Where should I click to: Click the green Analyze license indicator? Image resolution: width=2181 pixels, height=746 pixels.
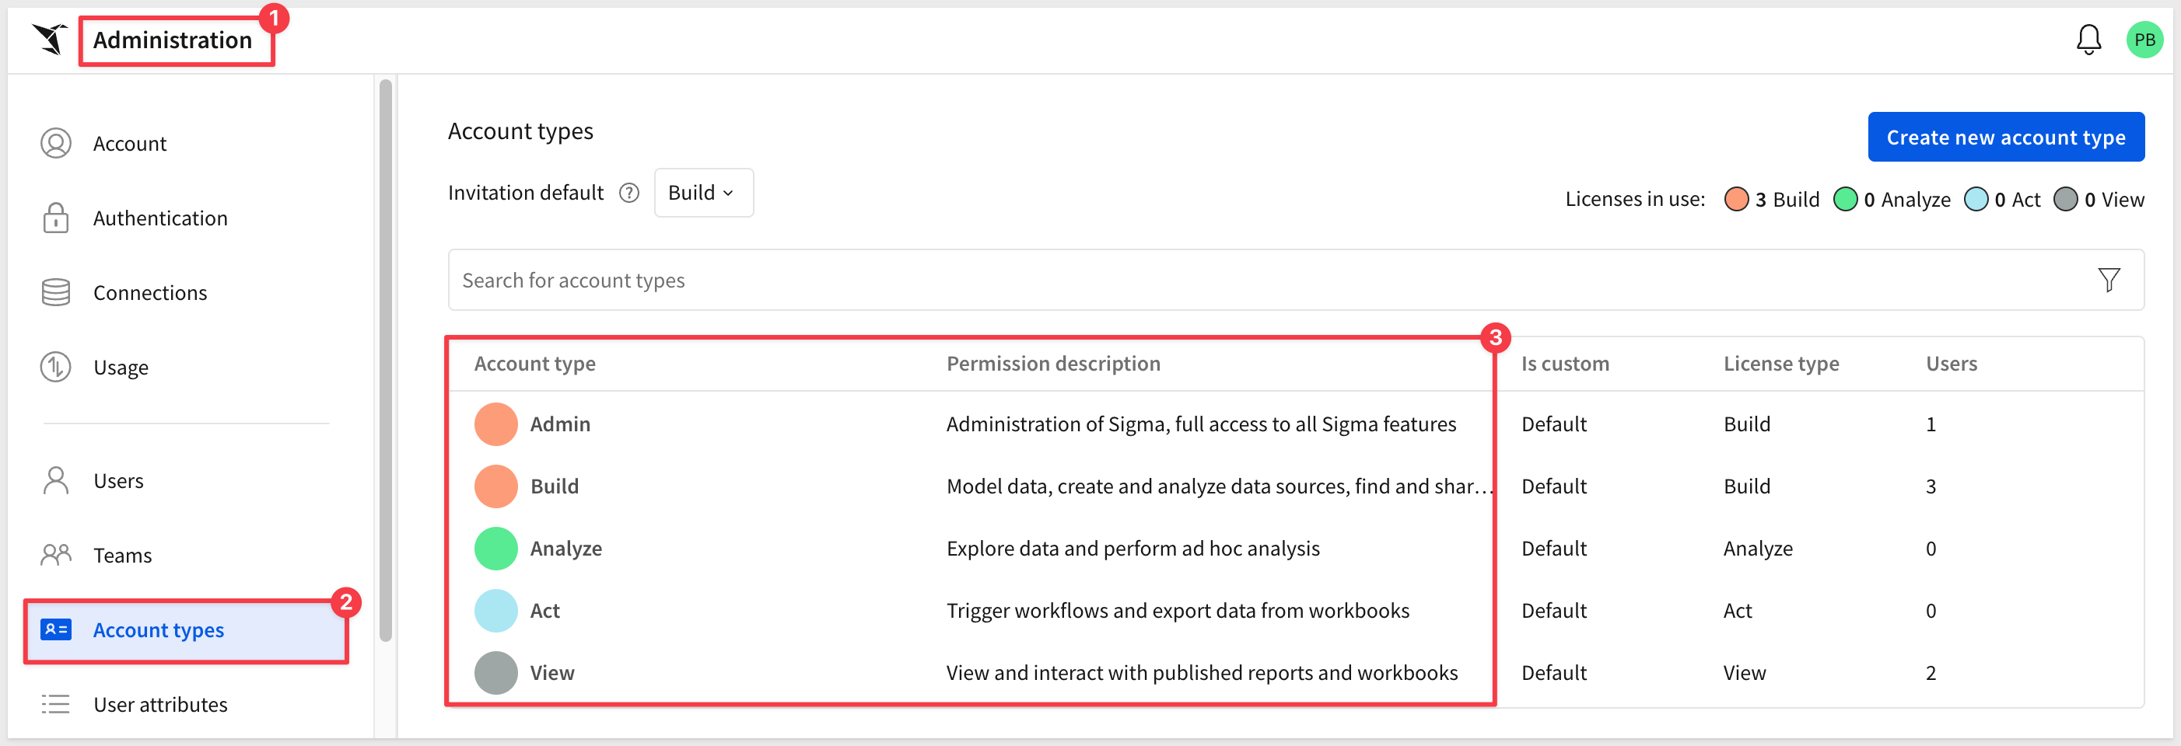click(1845, 200)
